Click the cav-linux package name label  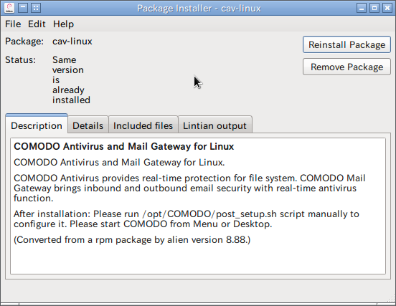pyautogui.click(x=72, y=41)
